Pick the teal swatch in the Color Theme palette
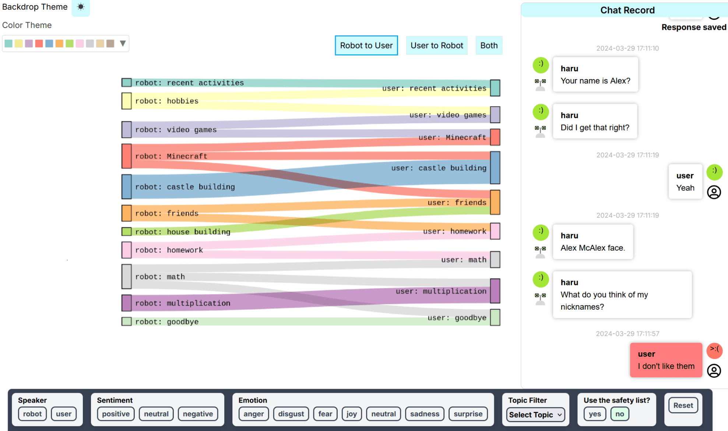The height and width of the screenshot is (431, 728). click(x=8, y=43)
